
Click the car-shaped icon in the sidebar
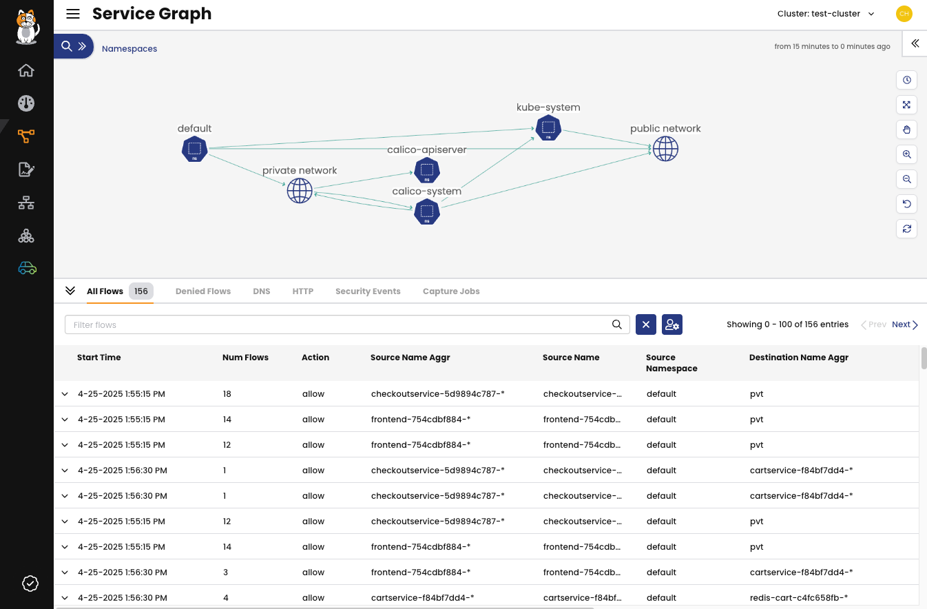tap(26, 267)
